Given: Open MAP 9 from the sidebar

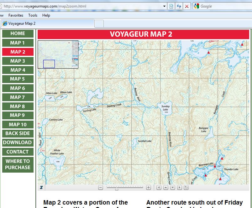Looking at the screenshot, I should click(x=18, y=115).
